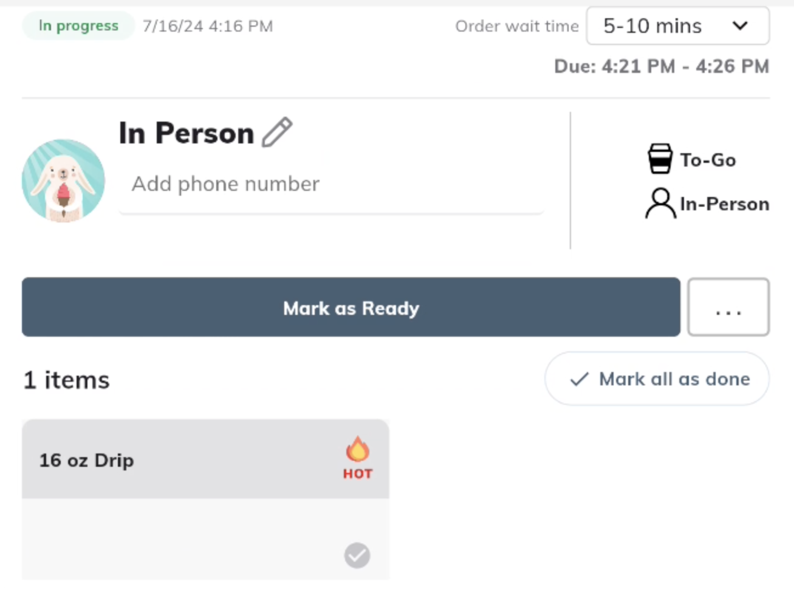Click the pencil edit icon beside In Person
The image size is (794, 589).
coord(277,132)
